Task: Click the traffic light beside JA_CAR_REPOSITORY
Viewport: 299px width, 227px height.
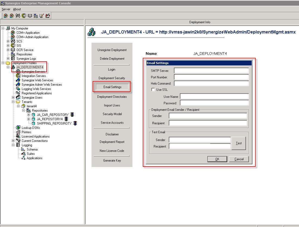Action: [72, 115]
